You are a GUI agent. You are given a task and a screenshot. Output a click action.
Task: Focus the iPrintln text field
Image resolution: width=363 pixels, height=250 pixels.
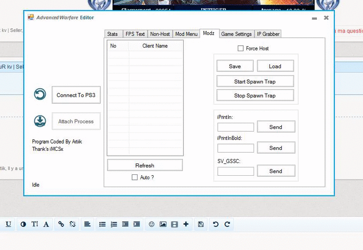(235, 127)
